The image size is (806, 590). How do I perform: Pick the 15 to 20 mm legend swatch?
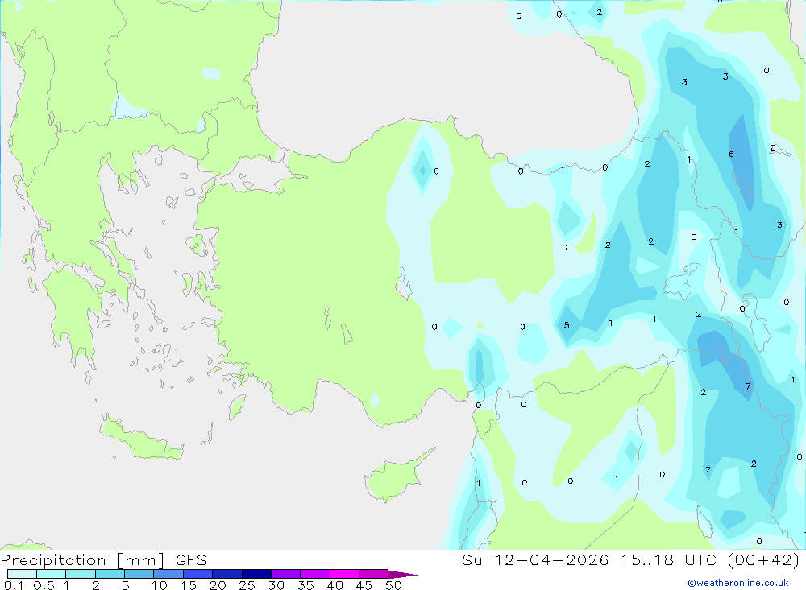click(x=198, y=574)
